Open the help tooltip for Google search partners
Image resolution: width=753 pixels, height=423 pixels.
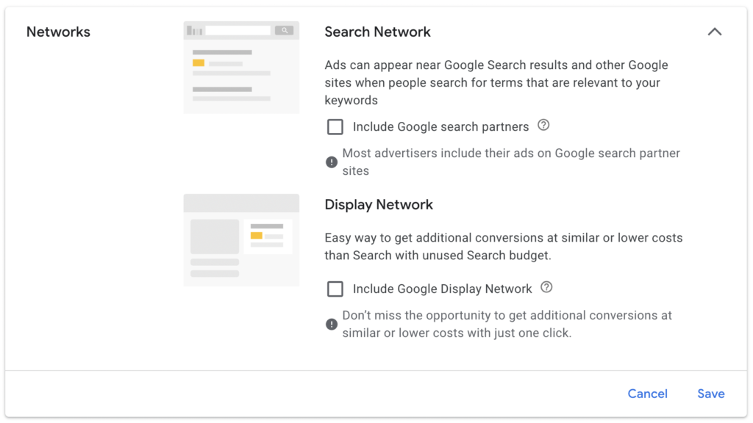pyautogui.click(x=543, y=126)
